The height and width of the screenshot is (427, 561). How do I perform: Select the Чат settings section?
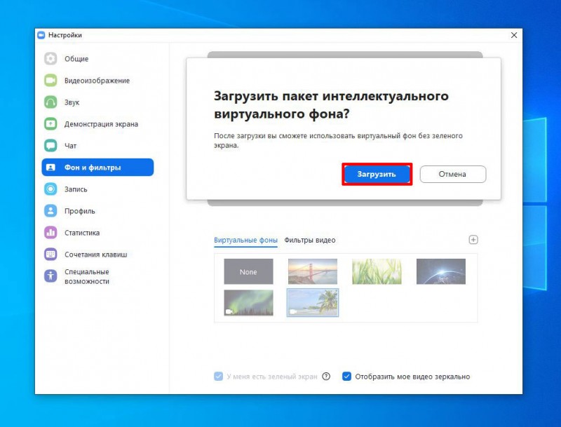click(x=97, y=146)
